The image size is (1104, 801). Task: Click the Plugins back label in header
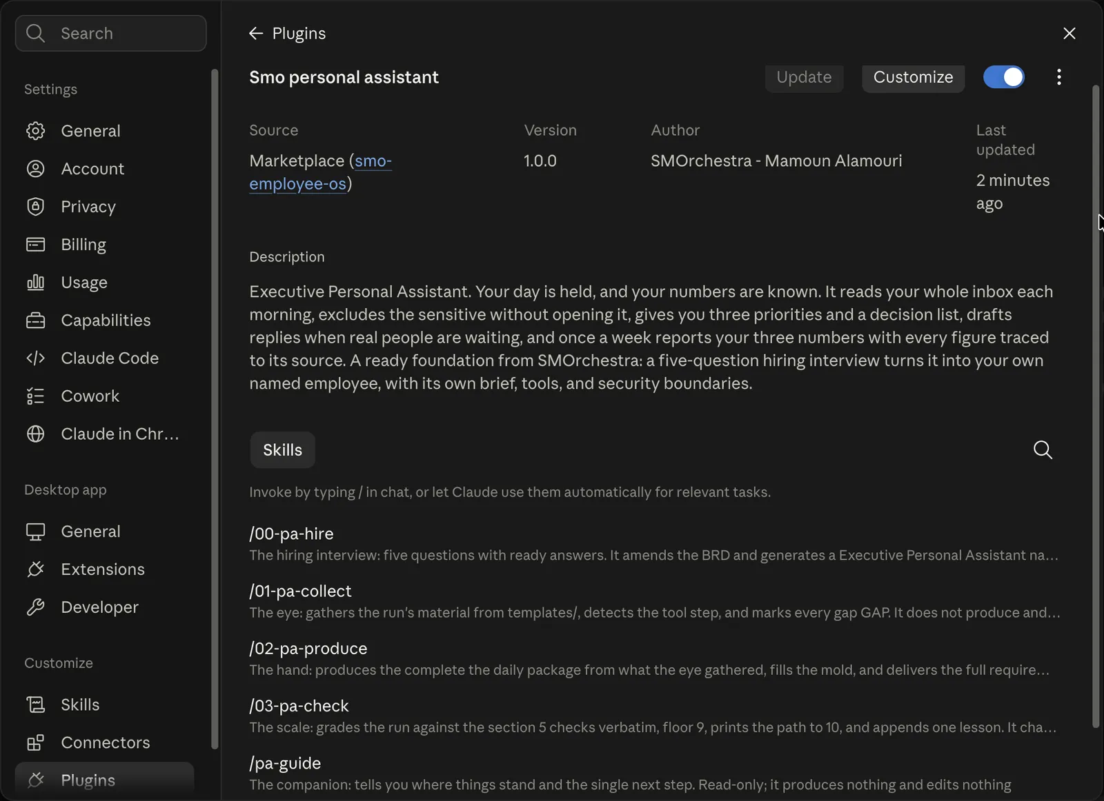(x=299, y=33)
